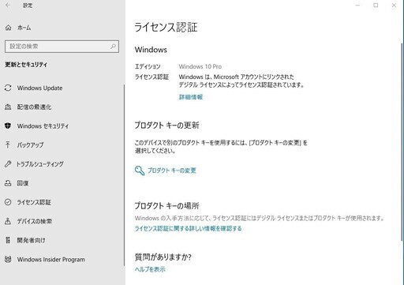Click the key icon for product key change
This screenshot has width=404, height=285.
tap(140, 171)
